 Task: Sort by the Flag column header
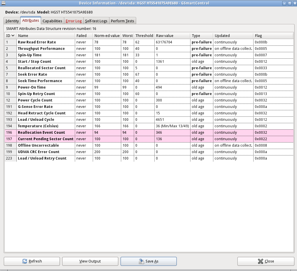click(x=273, y=35)
